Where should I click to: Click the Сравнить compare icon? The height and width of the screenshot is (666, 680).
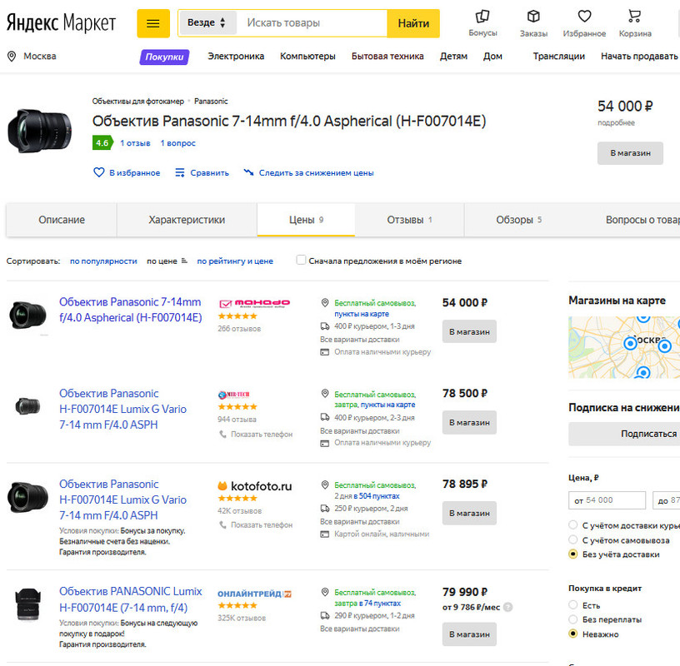(x=179, y=172)
